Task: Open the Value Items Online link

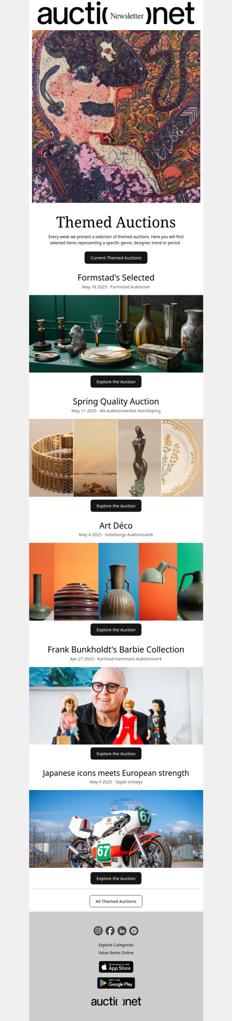Action: click(116, 953)
